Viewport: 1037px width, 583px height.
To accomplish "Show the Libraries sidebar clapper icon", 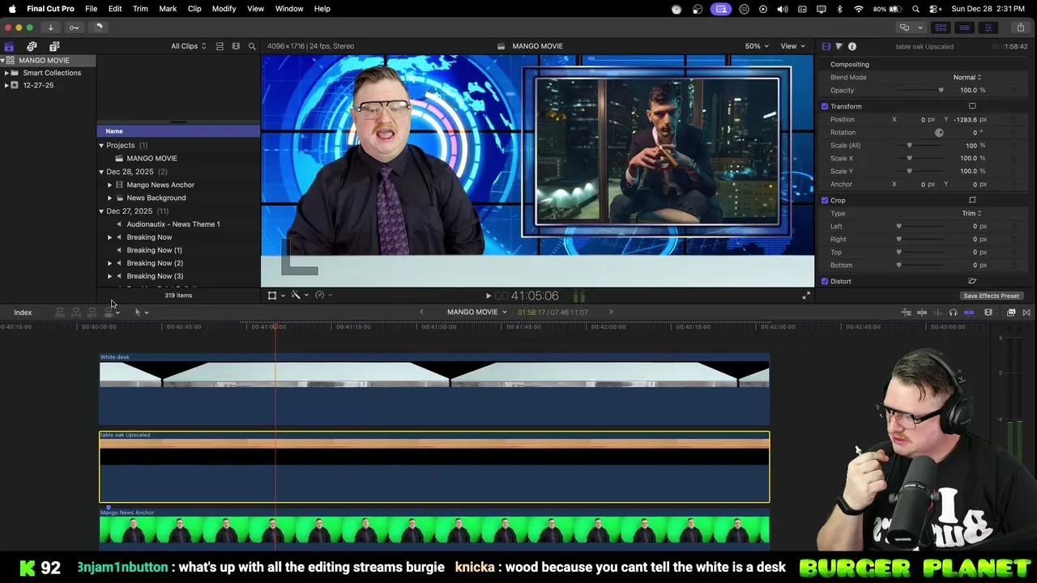I will coord(9,46).
